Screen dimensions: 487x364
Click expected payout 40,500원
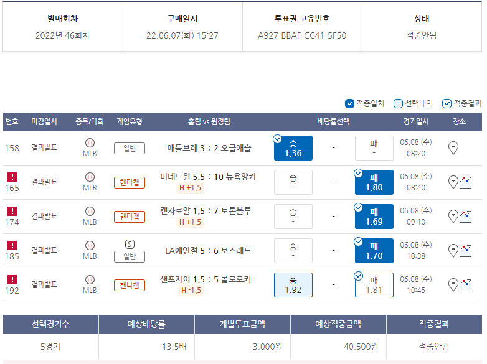click(361, 347)
